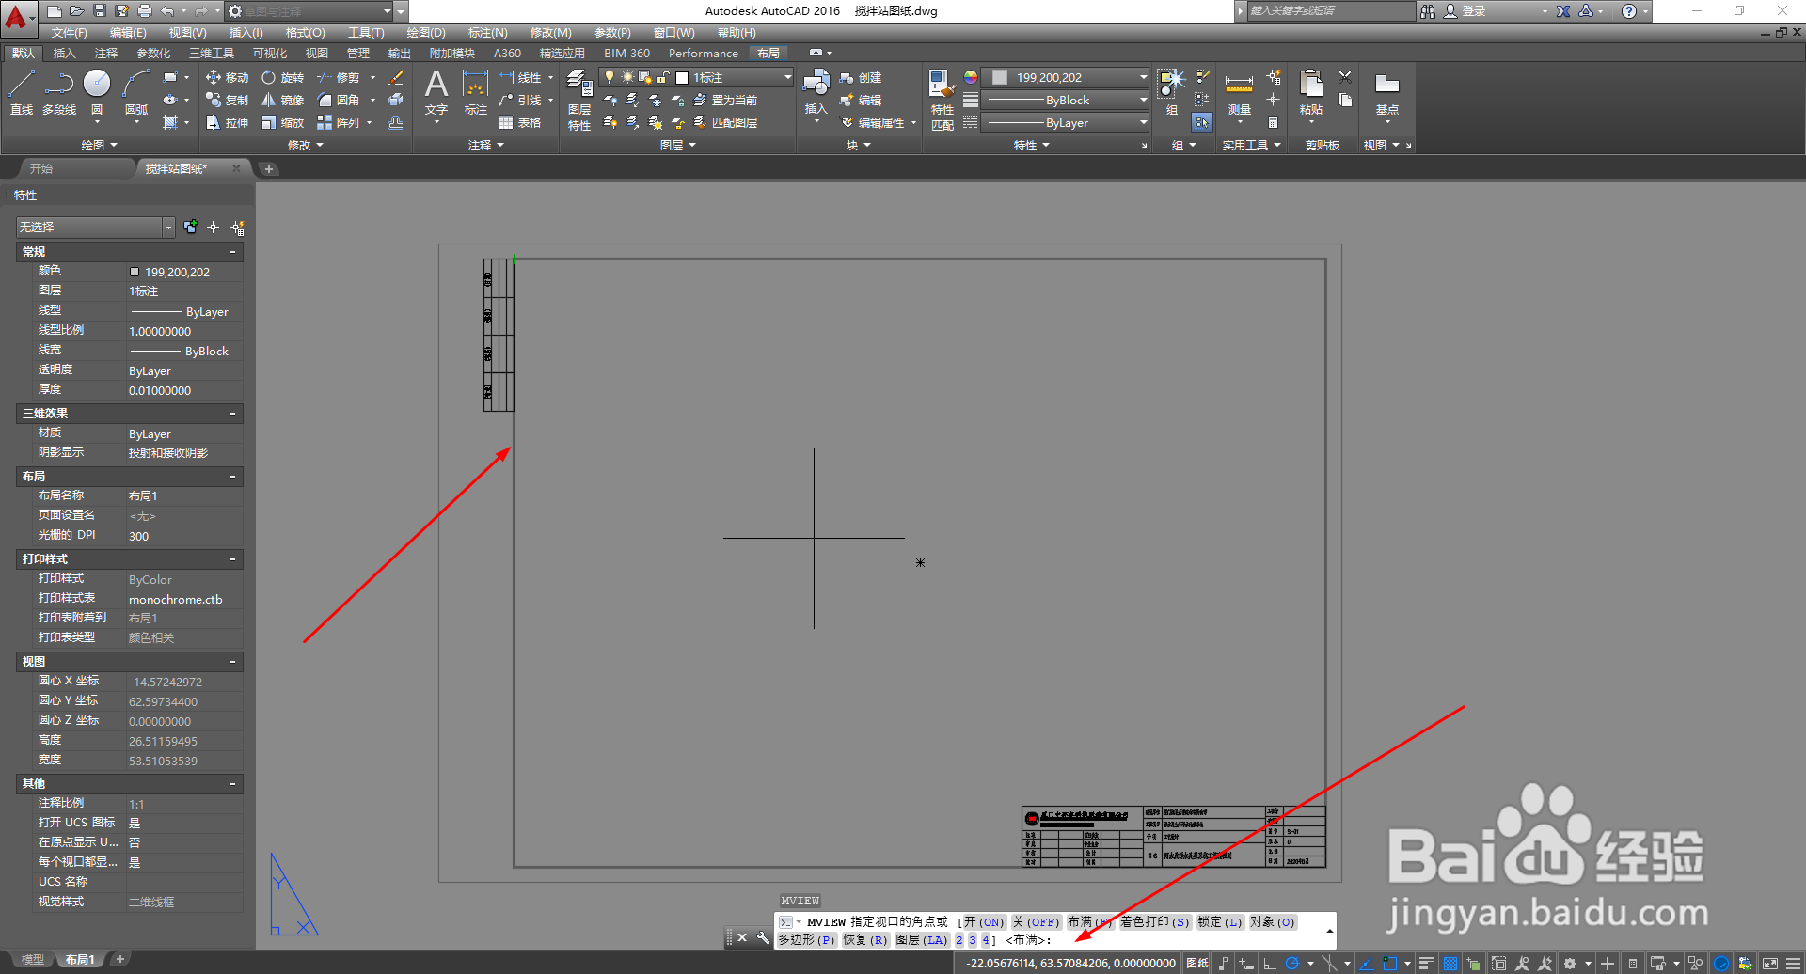The width and height of the screenshot is (1806, 974).
Task: Switch to the 模型 layout tab
Action: tap(33, 960)
